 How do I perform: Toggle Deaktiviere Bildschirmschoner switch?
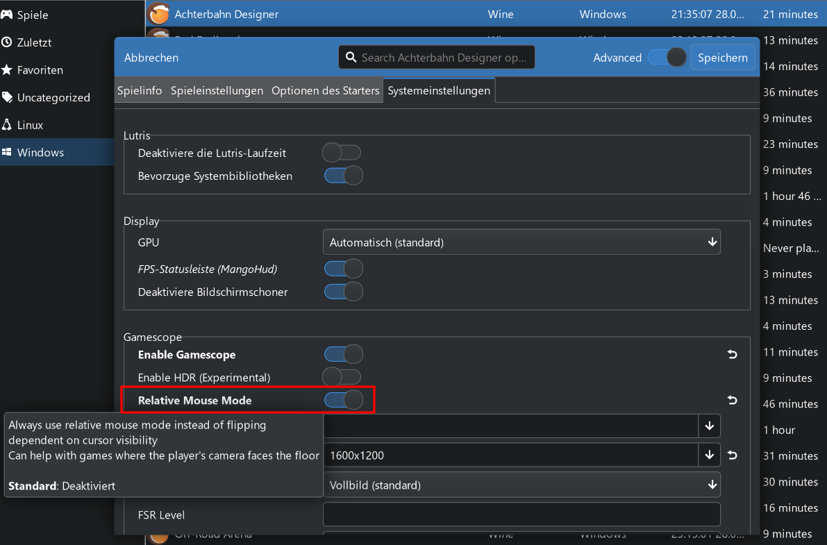coord(343,291)
